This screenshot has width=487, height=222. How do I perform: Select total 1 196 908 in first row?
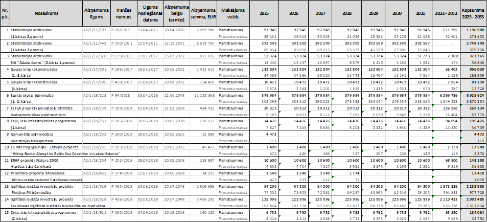click(473, 31)
